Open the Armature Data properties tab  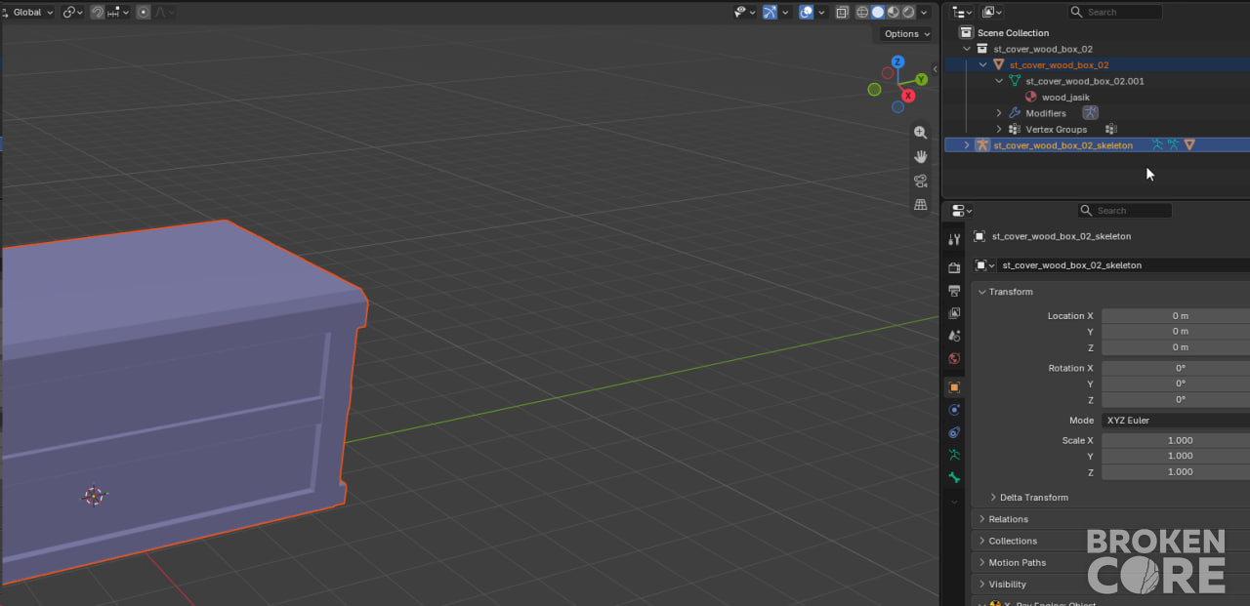pyautogui.click(x=954, y=455)
